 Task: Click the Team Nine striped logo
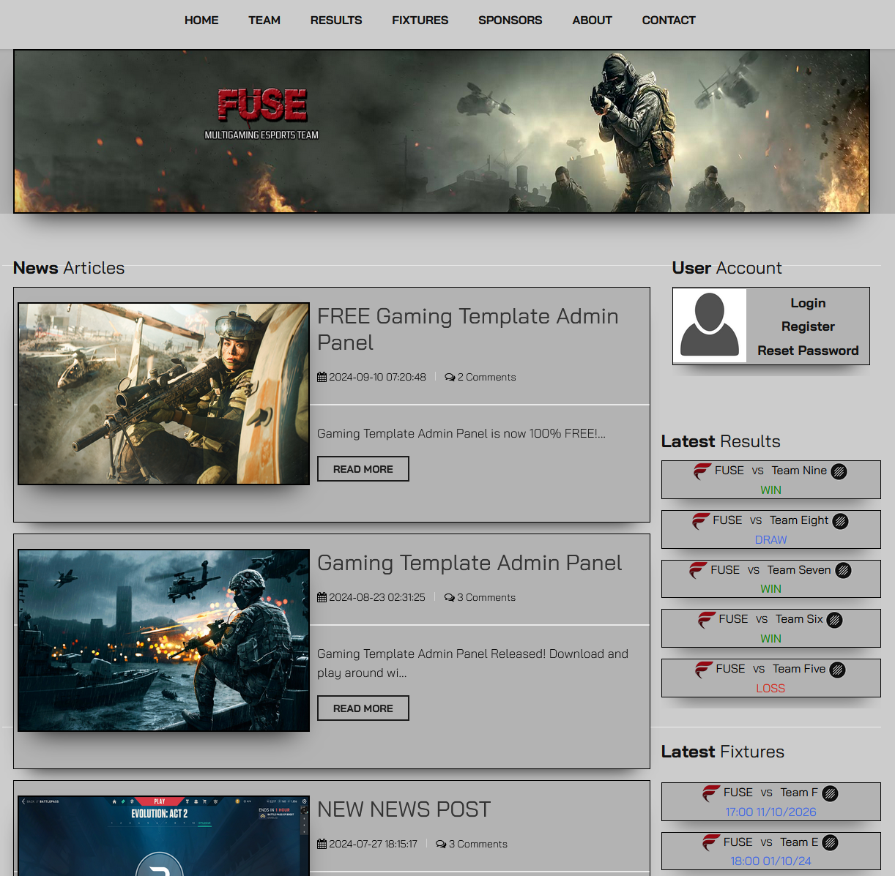pyautogui.click(x=839, y=472)
